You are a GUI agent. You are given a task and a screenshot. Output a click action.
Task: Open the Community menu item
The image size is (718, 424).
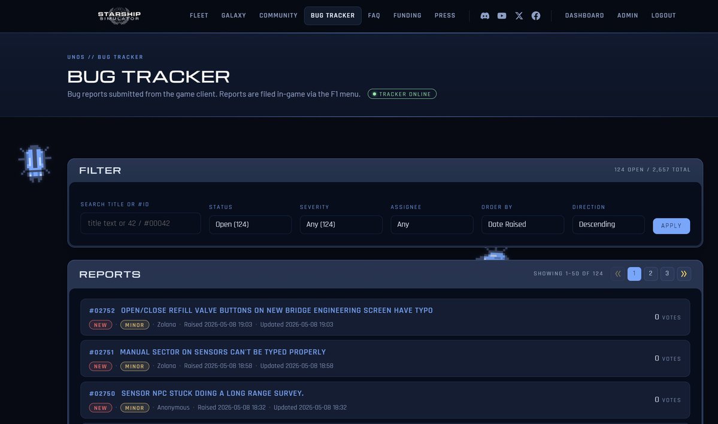pyautogui.click(x=278, y=16)
